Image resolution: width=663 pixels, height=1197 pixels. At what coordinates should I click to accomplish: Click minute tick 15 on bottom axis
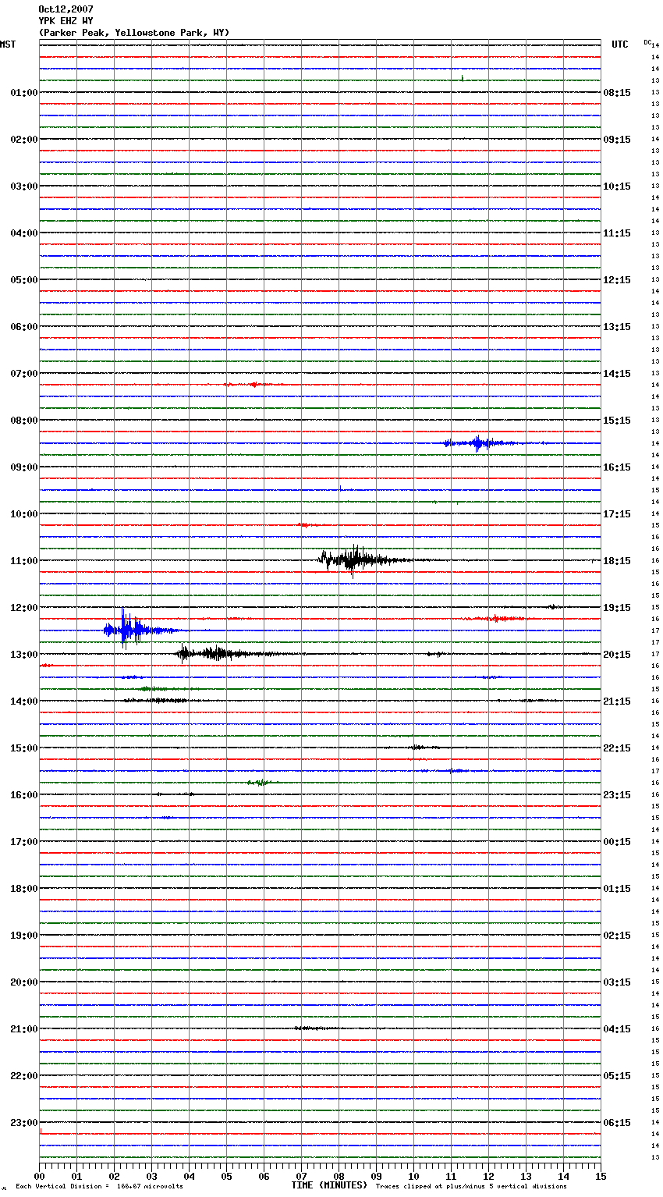(x=601, y=1176)
